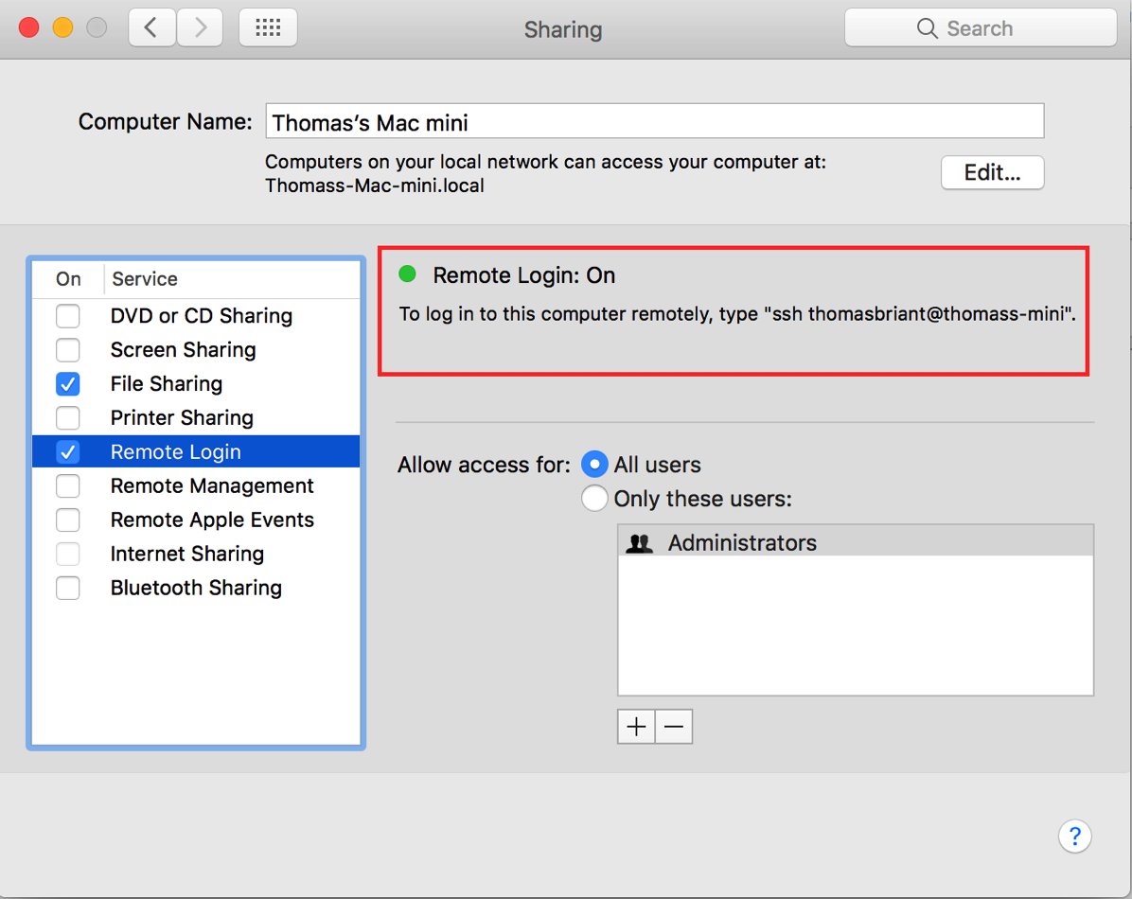Select the DVD or CD Sharing service row
Image resolution: width=1132 pixels, height=899 pixels.
[196, 315]
